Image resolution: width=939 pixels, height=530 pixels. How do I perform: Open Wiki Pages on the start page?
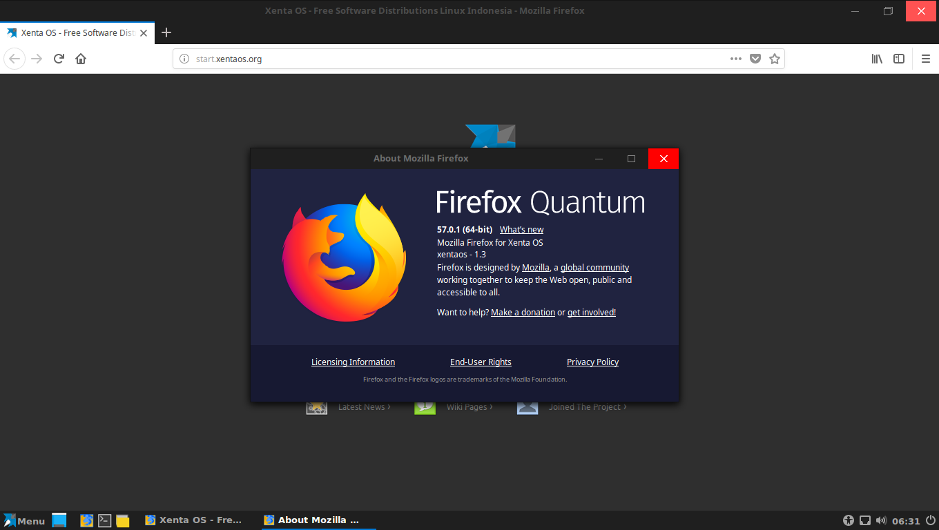[469, 407]
